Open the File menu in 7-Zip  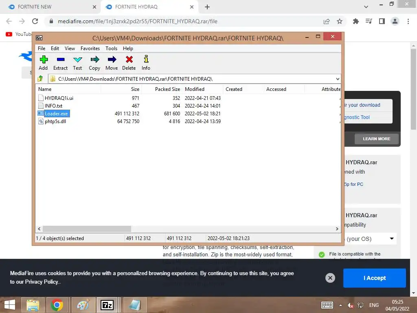tap(42, 48)
